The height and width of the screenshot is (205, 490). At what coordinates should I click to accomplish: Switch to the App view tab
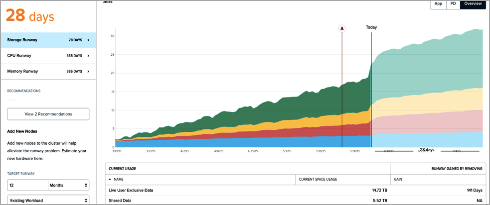(x=438, y=4)
